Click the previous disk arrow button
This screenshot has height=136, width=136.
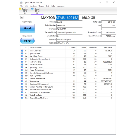pos(22,17)
